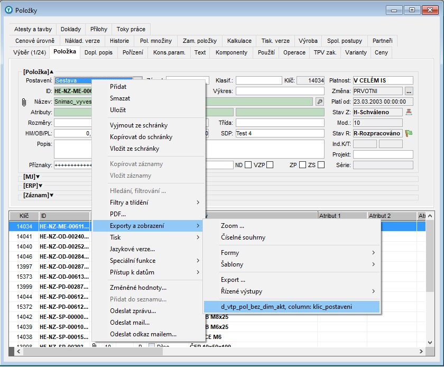The width and height of the screenshot is (444, 367).
Task: Switch to the Partneři tab
Action: point(382,41)
